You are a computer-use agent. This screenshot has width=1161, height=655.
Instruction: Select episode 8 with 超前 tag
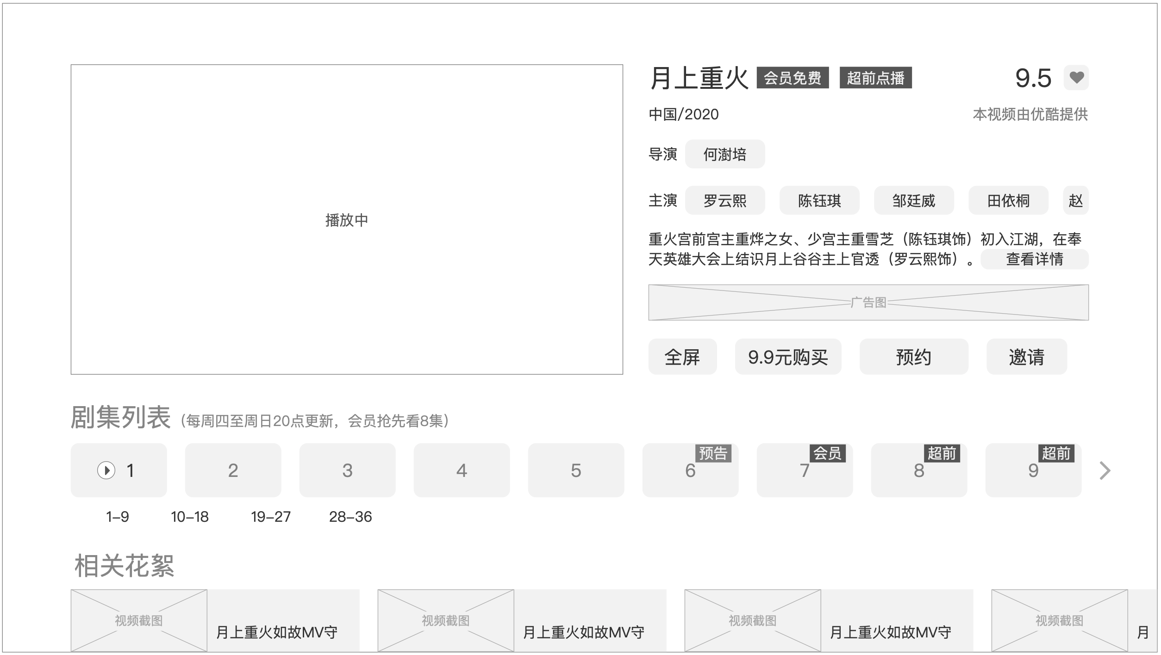pos(918,470)
